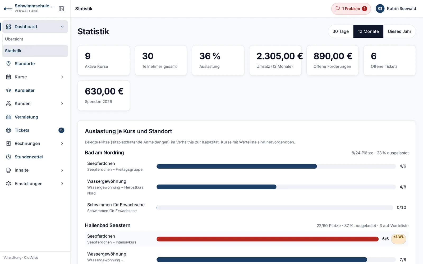This screenshot has width=423, height=264.
Task: Expand the Kurse submenu chevron
Action: pos(62,77)
